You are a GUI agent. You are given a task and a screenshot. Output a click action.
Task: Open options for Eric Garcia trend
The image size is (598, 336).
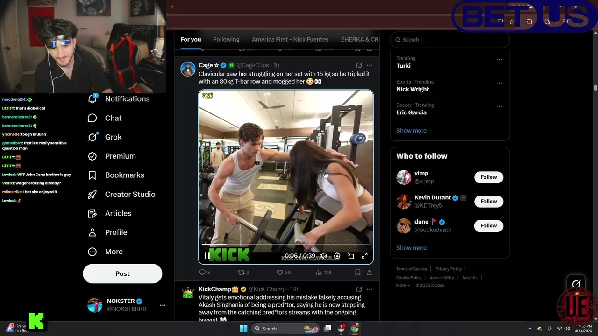point(500,106)
